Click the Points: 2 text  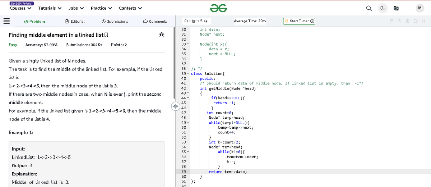click(119, 45)
